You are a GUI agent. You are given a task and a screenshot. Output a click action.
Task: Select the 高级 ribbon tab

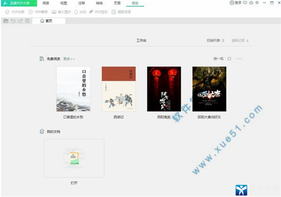pyautogui.click(x=135, y=3)
